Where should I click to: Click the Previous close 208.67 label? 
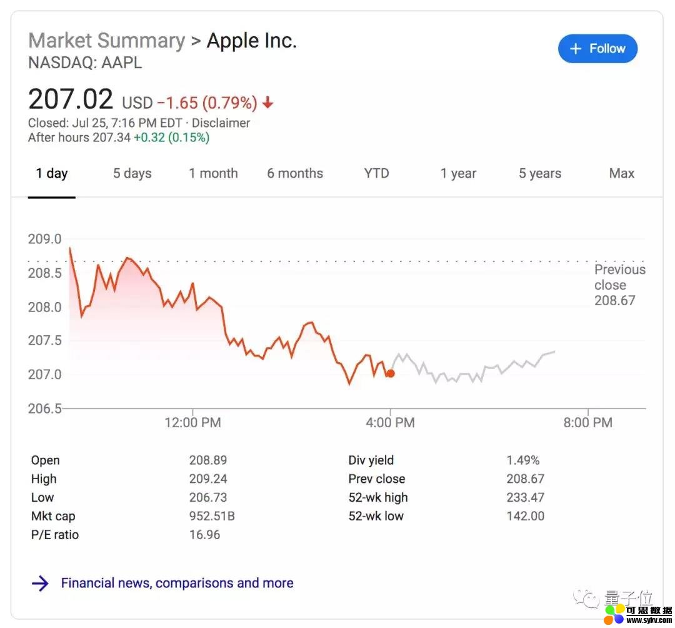click(620, 285)
